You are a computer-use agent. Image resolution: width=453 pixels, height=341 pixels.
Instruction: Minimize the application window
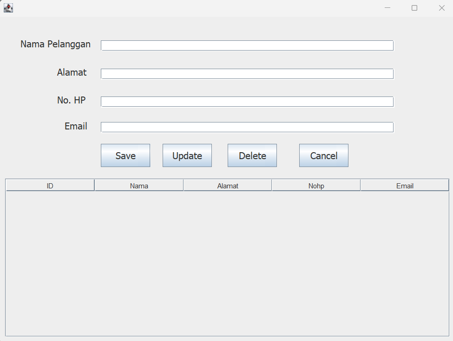pyautogui.click(x=387, y=8)
